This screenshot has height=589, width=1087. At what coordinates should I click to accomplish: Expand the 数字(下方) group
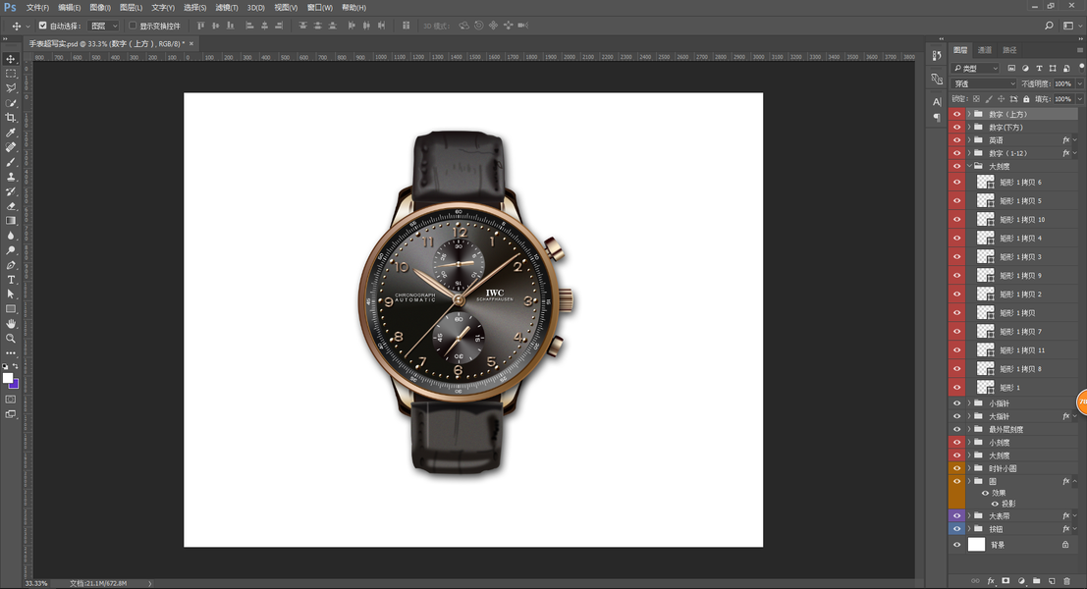click(x=969, y=128)
